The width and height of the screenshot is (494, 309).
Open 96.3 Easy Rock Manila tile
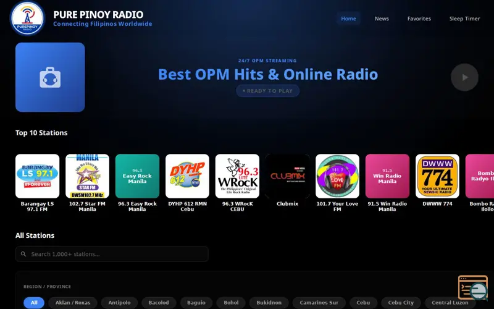(137, 176)
